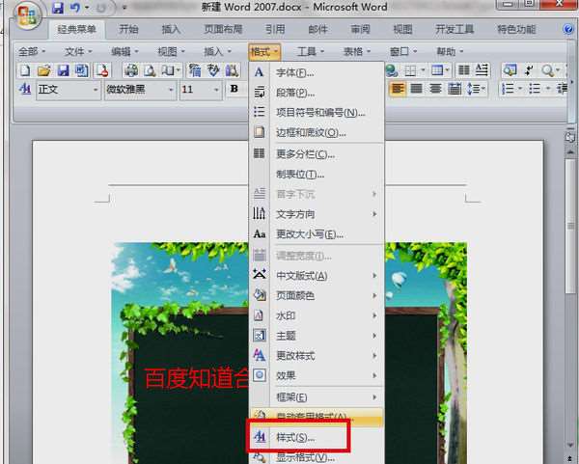Choose 段落(P)... from format menu

317,93
